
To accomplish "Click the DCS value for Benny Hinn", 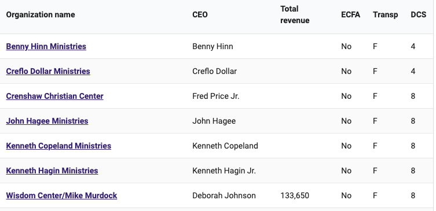I will coord(413,46).
